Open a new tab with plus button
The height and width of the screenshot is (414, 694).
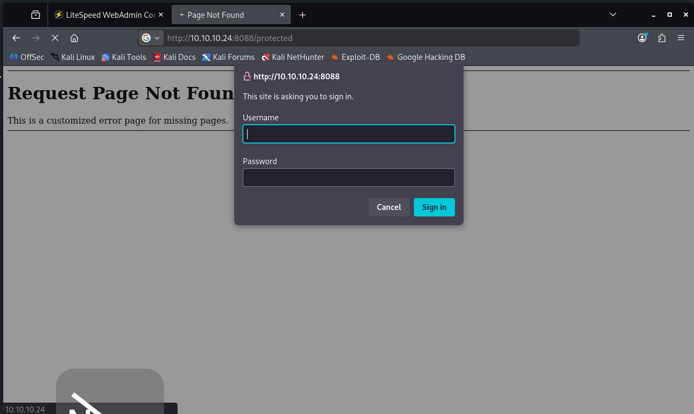pyautogui.click(x=303, y=15)
